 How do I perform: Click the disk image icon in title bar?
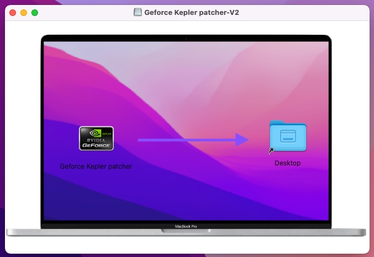(x=138, y=12)
